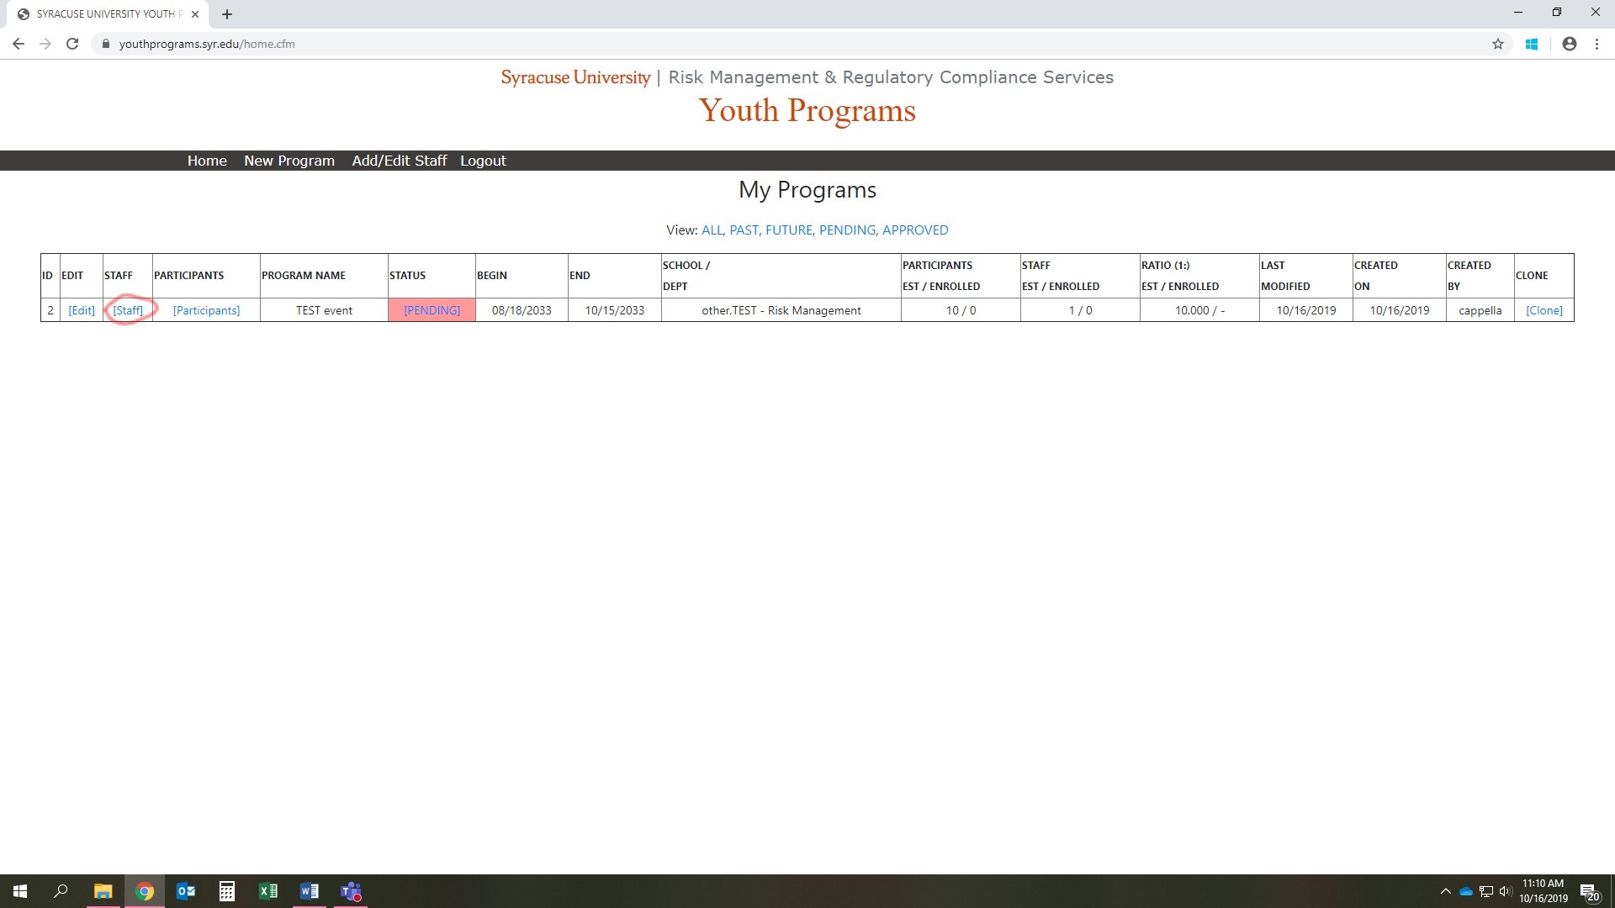The image size is (1615, 908).
Task: Switch to Chrome in the taskbar
Action: (145, 891)
